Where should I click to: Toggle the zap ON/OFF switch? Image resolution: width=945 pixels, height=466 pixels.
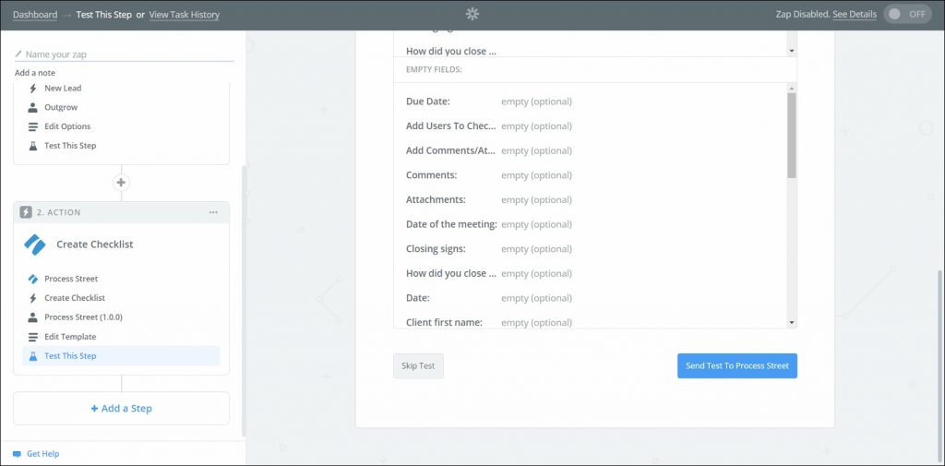[x=907, y=14]
